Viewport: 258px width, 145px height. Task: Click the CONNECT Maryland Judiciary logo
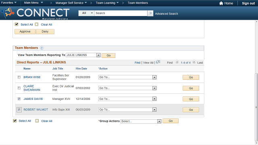[x=35, y=13]
